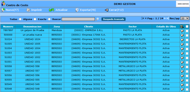Check the box for row 500000
Screen dimensions: 190x92
pyautogui.click(x=187, y=35)
